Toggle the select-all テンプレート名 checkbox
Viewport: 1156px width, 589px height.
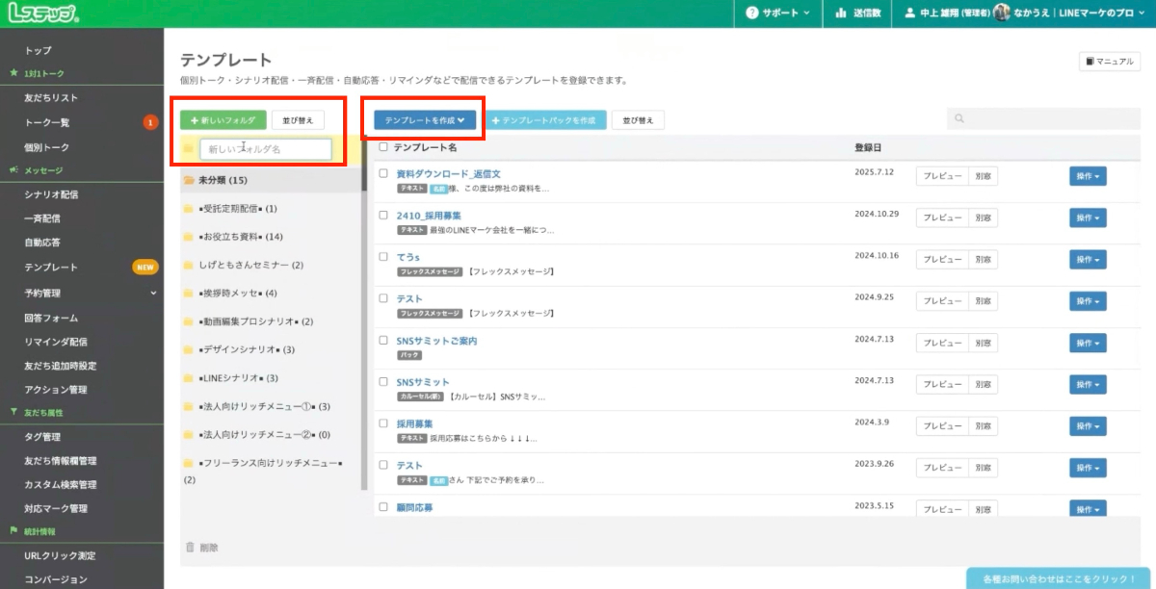pos(383,147)
